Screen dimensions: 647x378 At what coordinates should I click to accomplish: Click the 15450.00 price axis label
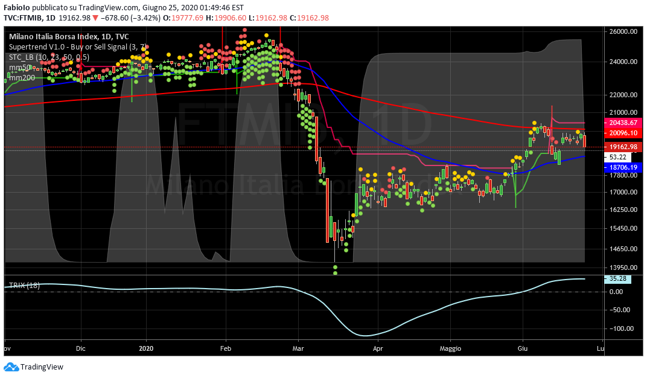pyautogui.click(x=623, y=229)
